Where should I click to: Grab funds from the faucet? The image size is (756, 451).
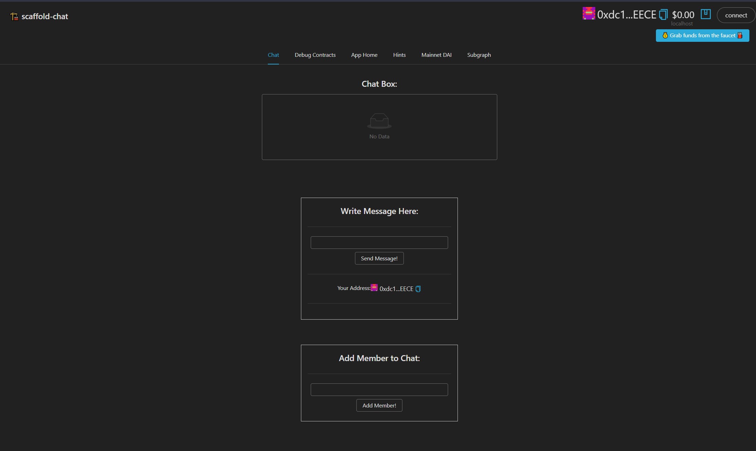click(702, 35)
